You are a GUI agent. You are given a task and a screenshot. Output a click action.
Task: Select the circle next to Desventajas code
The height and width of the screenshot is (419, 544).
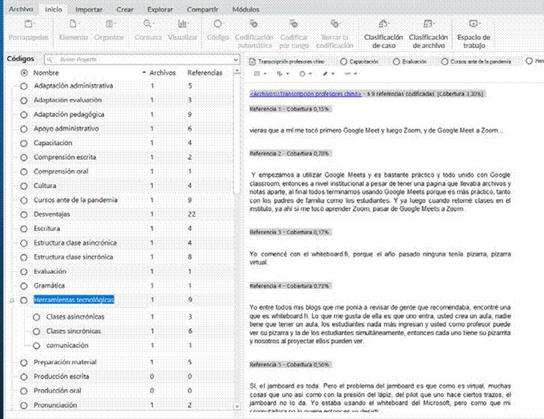24,214
